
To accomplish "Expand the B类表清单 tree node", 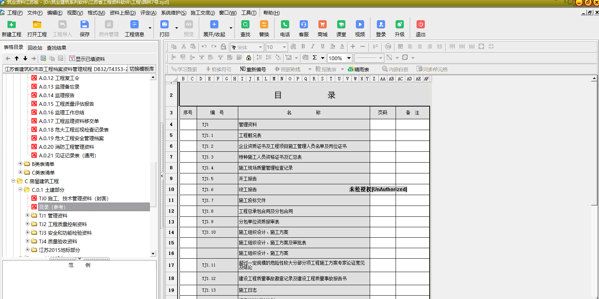I will click(x=21, y=164).
